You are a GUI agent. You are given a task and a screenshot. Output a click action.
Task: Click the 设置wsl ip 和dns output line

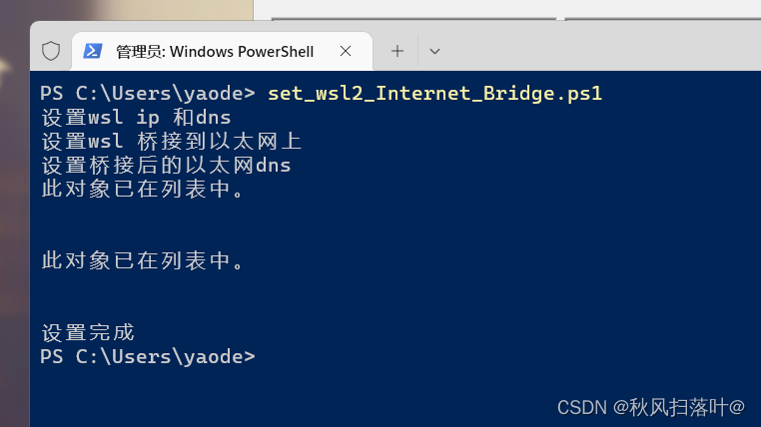(136, 118)
